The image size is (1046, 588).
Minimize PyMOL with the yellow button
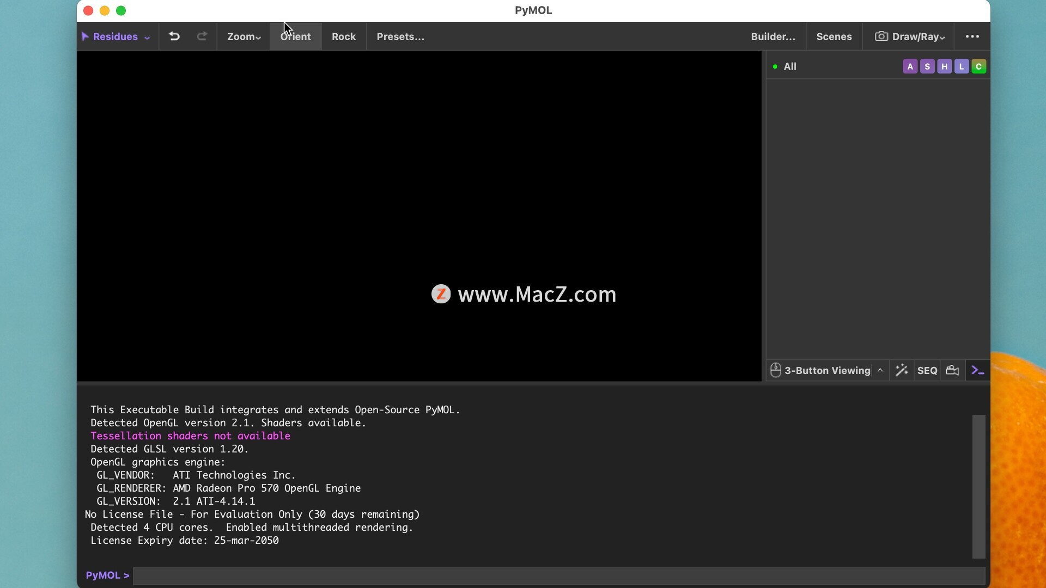tap(105, 10)
